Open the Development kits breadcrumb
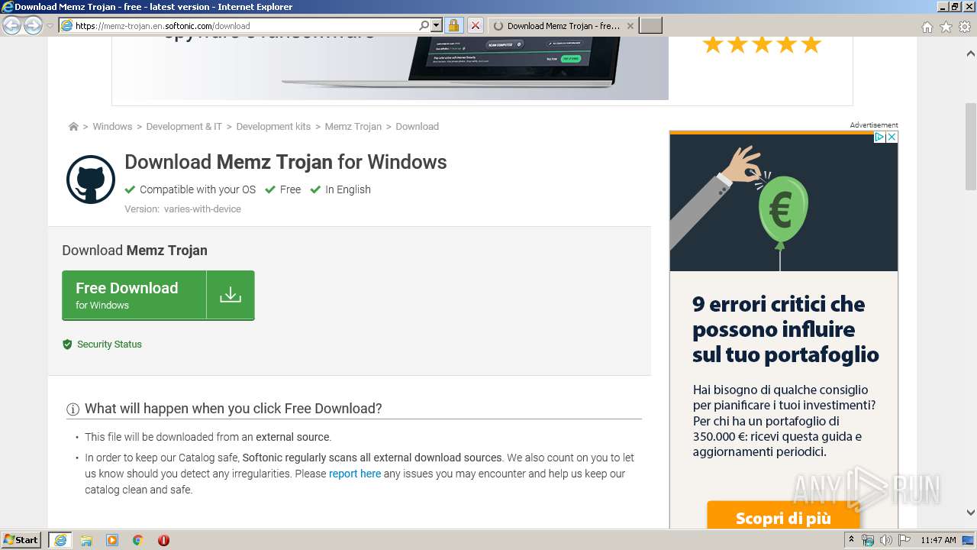Screen dimensions: 977x550 coord(273,127)
